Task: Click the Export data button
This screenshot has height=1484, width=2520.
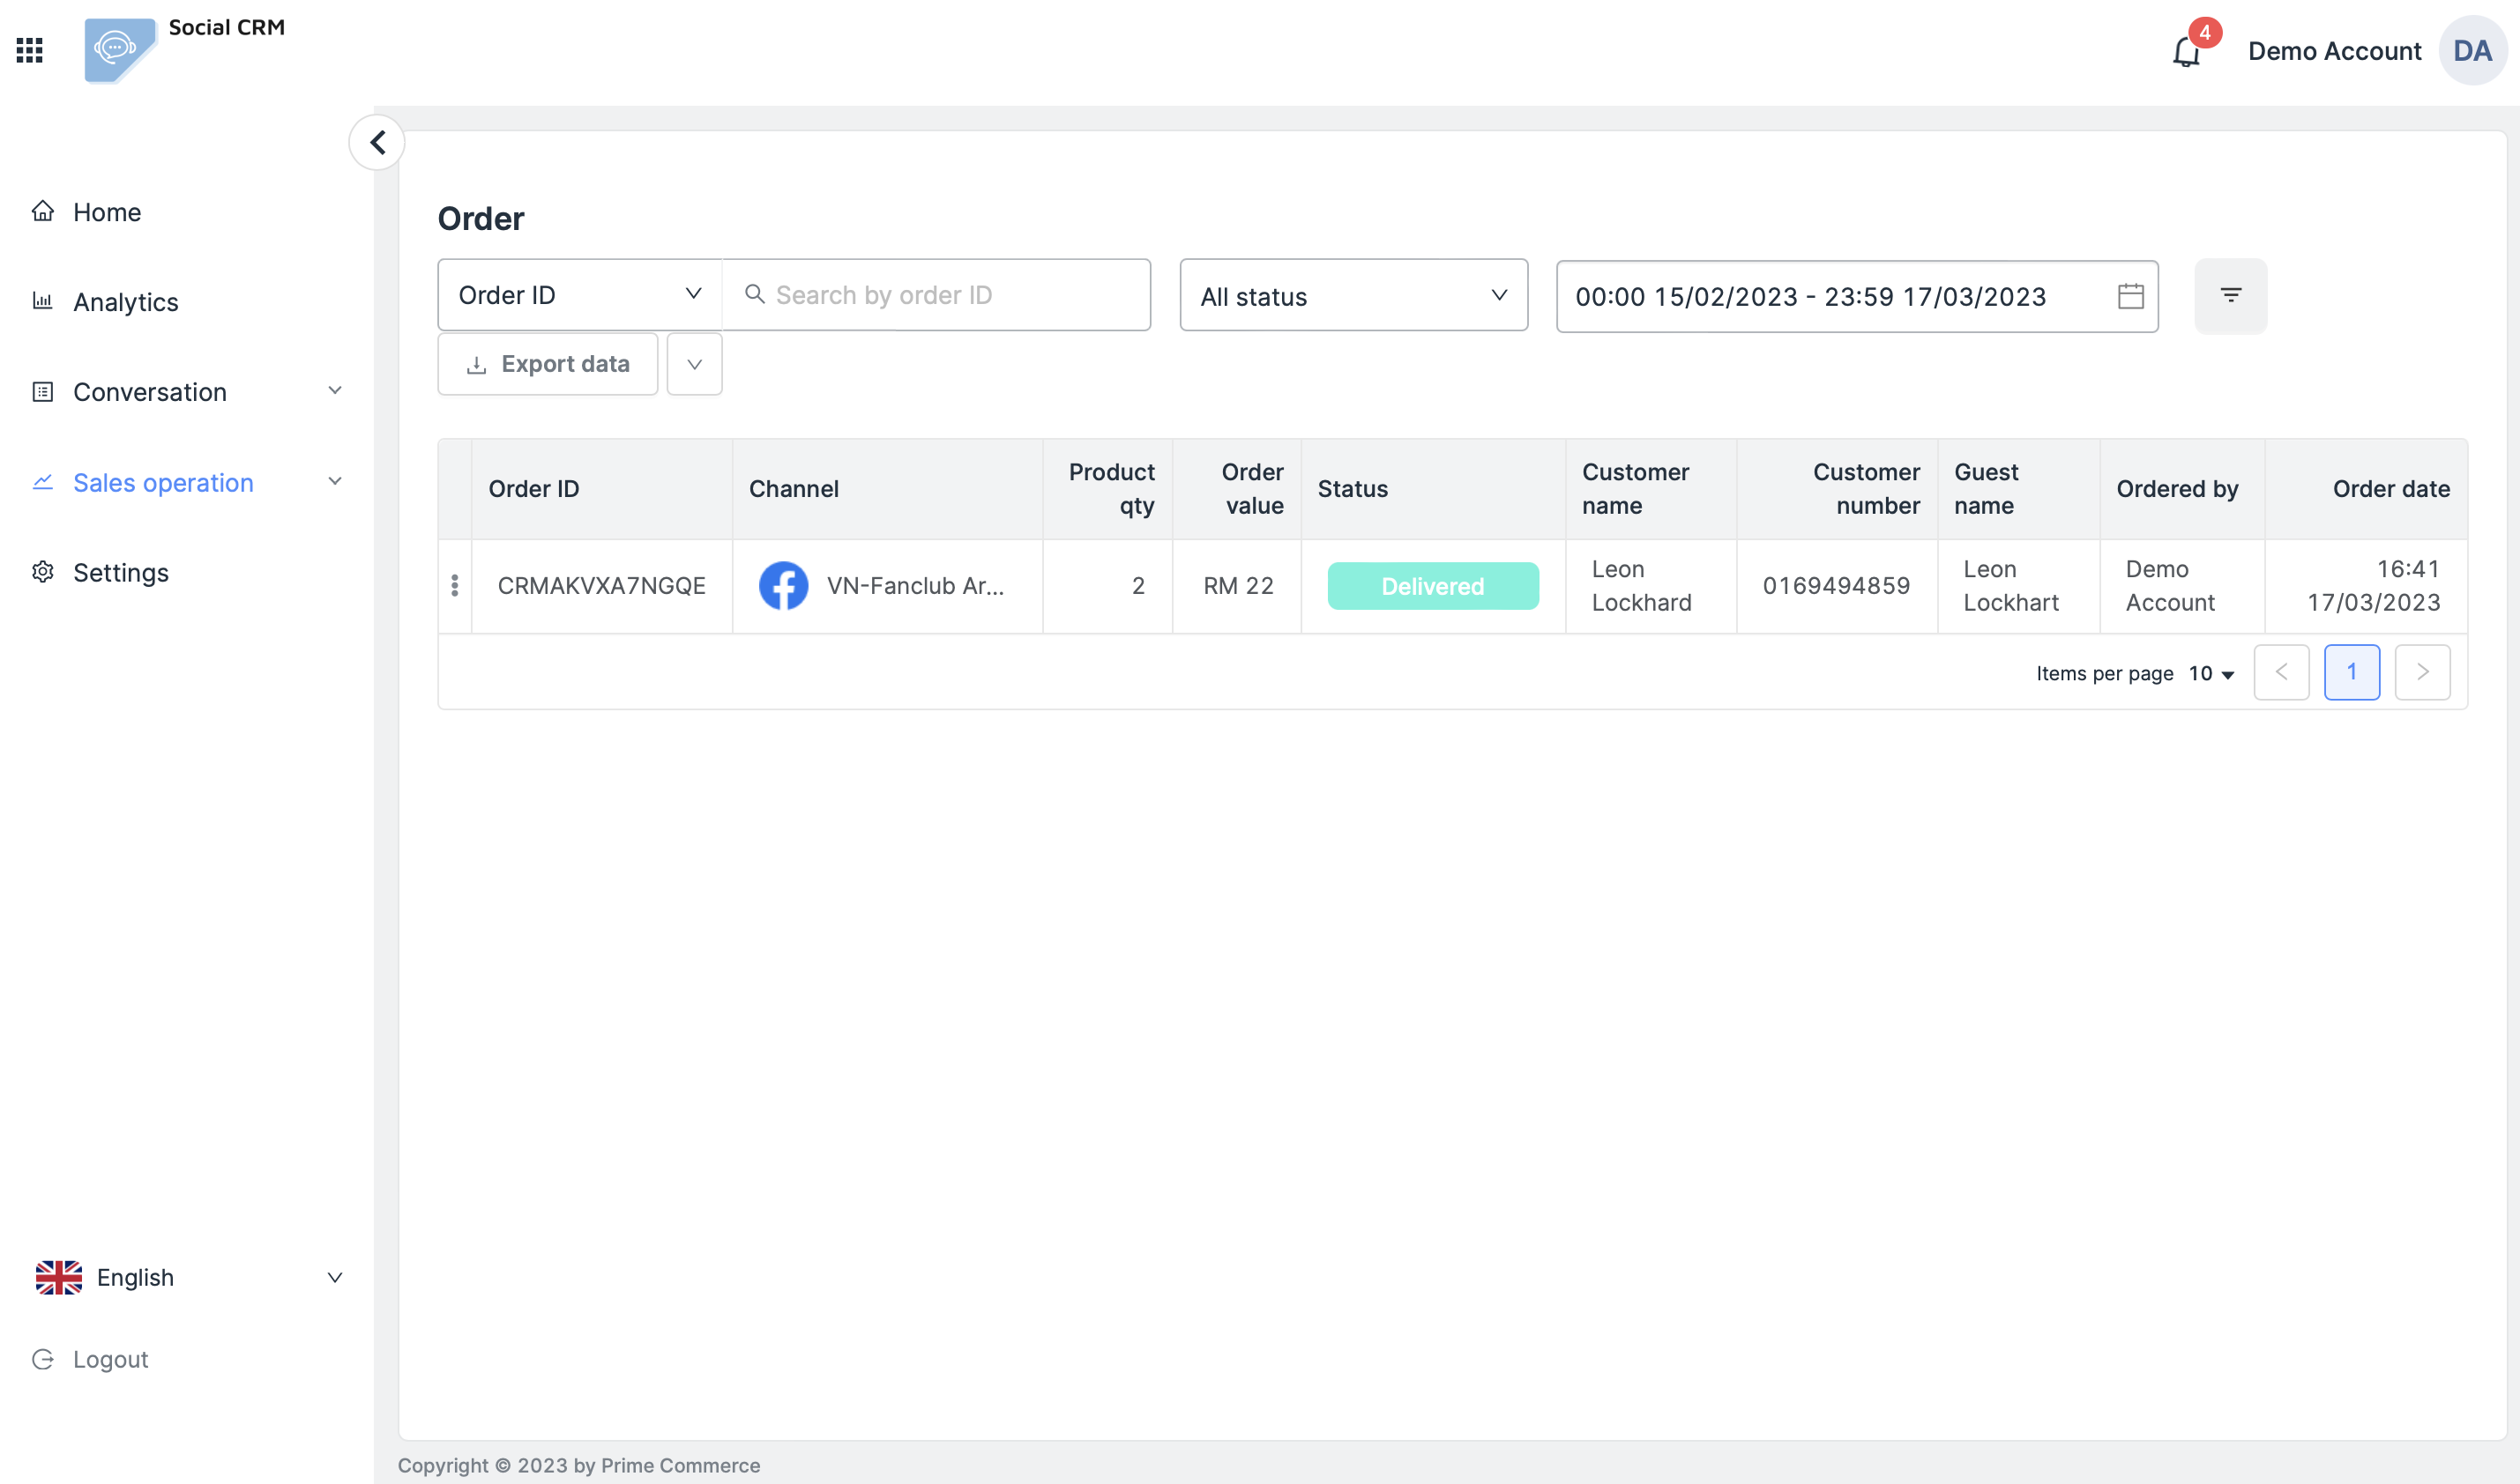Action: coord(548,365)
